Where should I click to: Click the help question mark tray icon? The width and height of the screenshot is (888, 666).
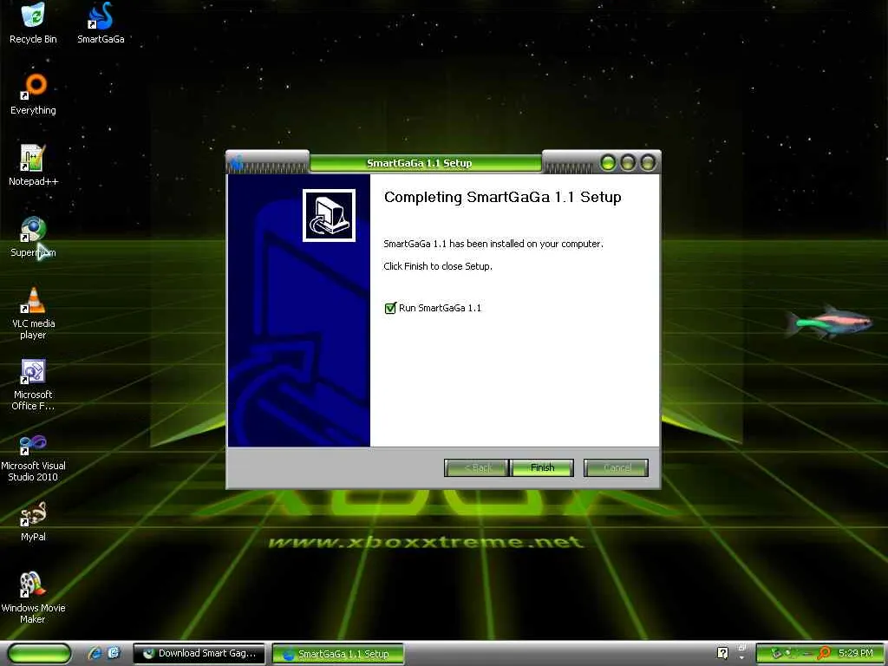[722, 653]
